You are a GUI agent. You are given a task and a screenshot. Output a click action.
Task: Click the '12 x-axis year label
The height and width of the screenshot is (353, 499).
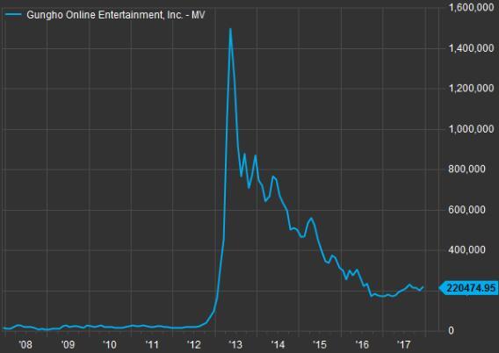pyautogui.click(x=194, y=344)
